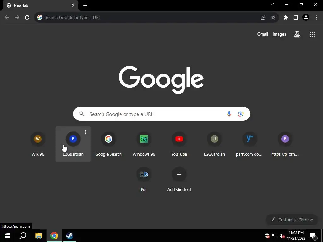
Task: Open the Windows Start menu
Action: tap(8, 236)
